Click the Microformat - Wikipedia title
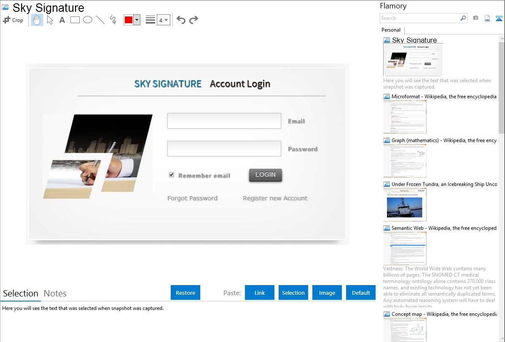The width and height of the screenshot is (505, 342). [x=444, y=97]
